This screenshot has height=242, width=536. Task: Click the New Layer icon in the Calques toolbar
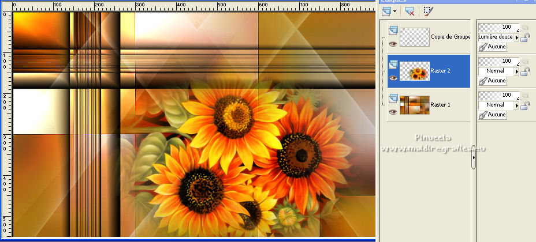click(x=386, y=12)
